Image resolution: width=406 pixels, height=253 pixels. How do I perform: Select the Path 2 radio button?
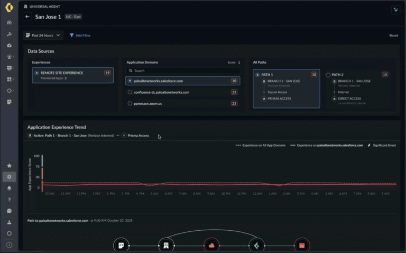coord(328,75)
